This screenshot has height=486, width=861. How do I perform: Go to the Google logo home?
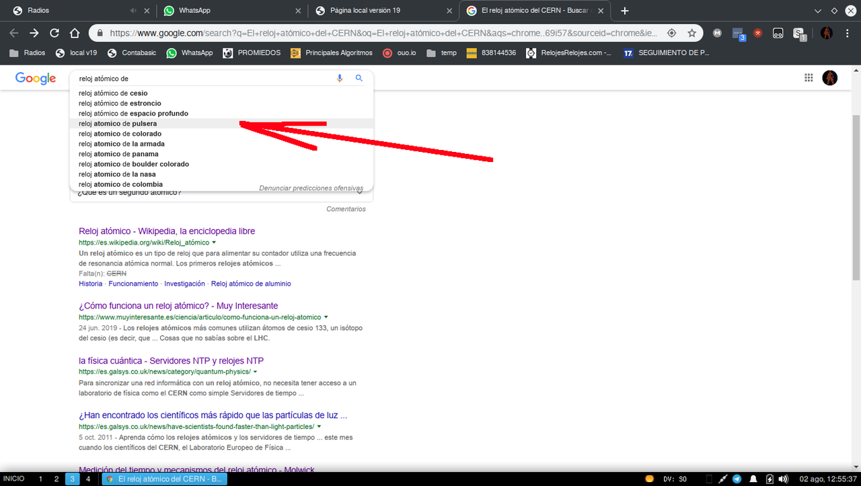[x=36, y=79]
